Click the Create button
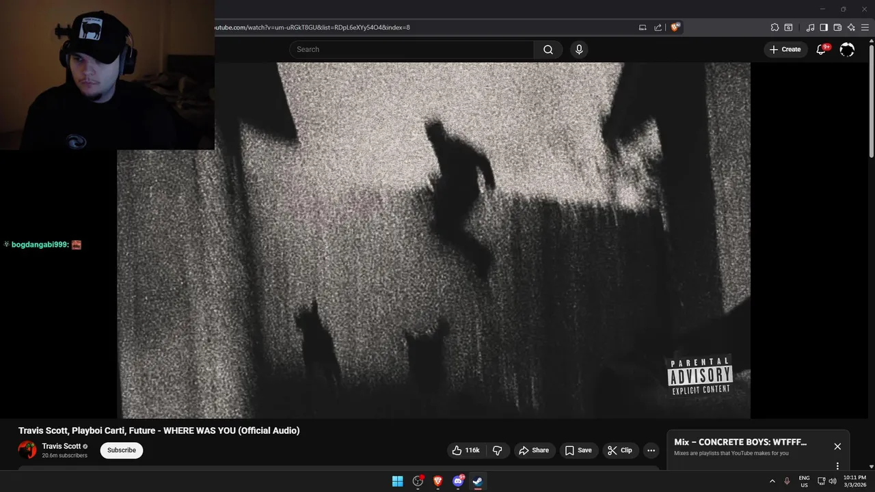 [785, 49]
